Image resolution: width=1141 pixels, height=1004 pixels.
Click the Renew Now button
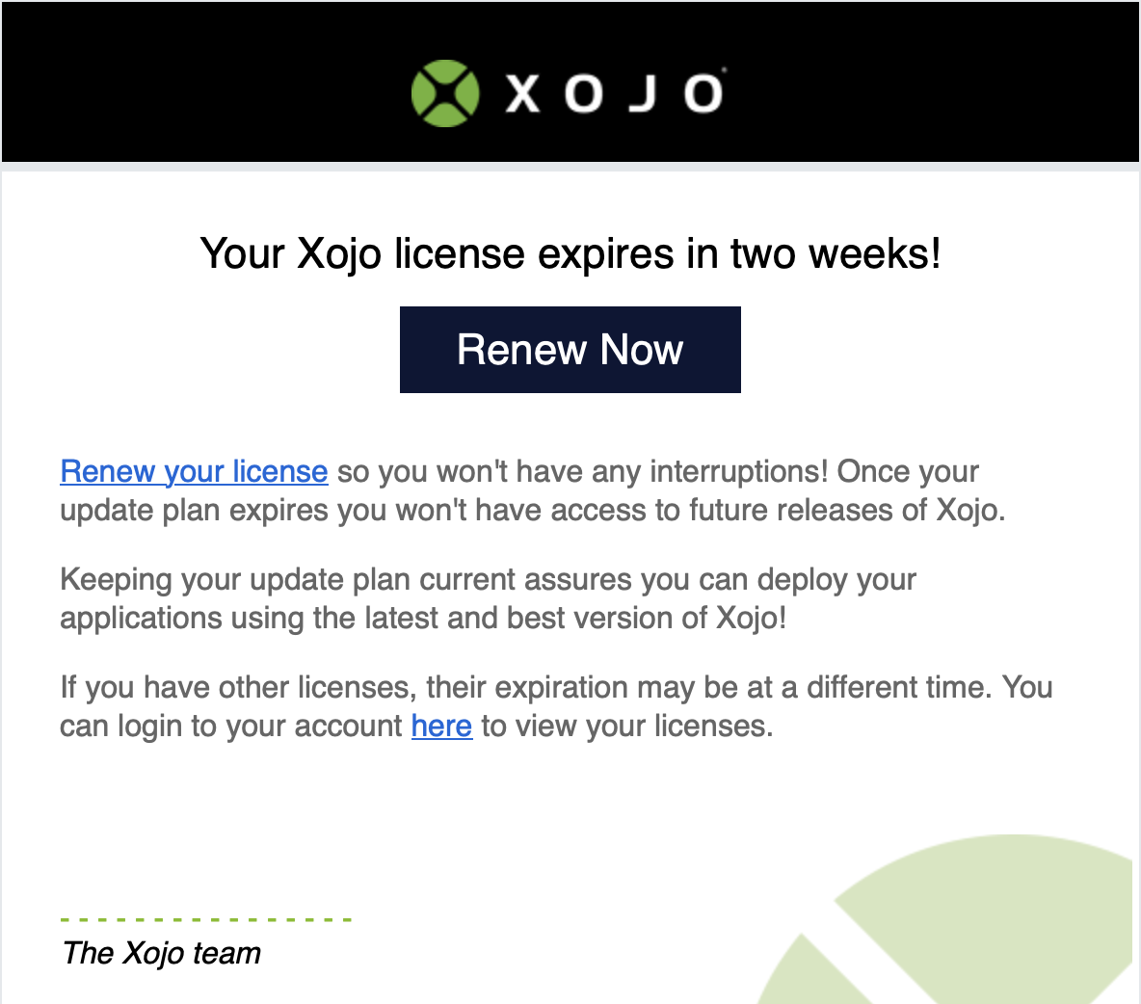coord(570,349)
